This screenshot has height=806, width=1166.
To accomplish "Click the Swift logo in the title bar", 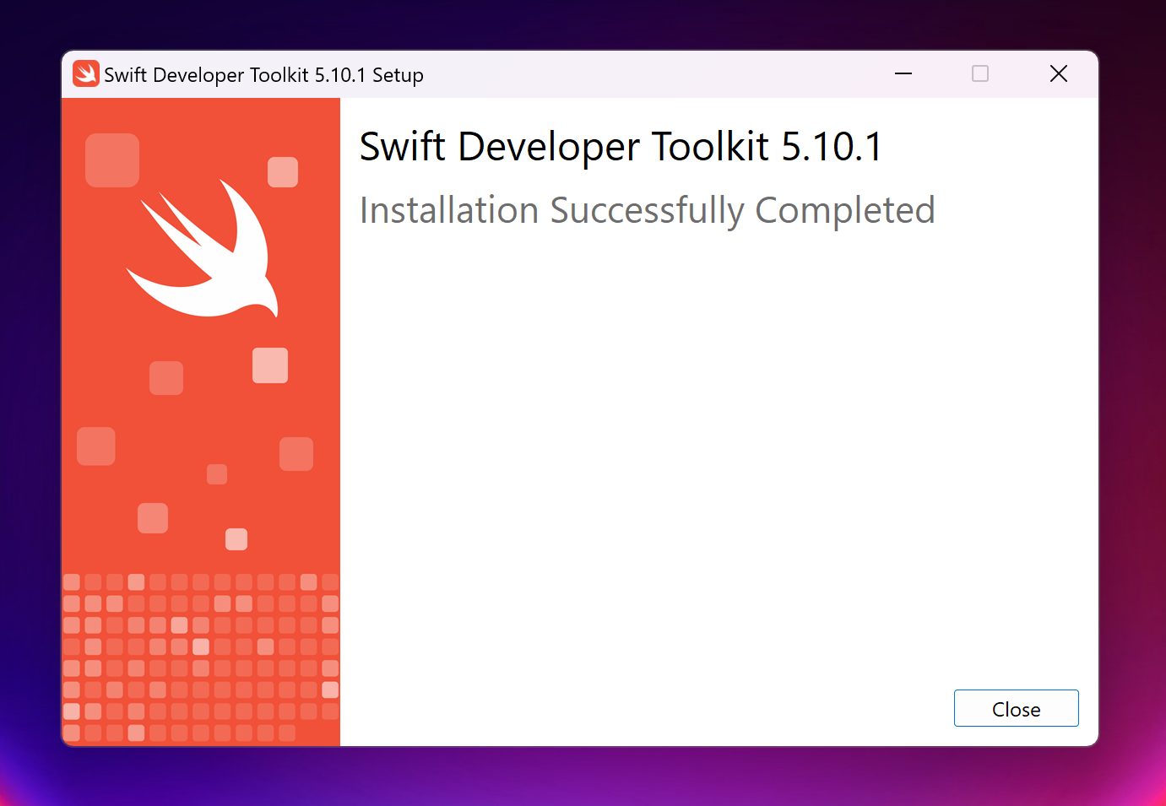I will pos(85,74).
